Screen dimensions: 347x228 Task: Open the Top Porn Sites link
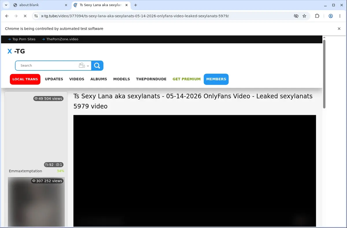pyautogui.click(x=22, y=39)
